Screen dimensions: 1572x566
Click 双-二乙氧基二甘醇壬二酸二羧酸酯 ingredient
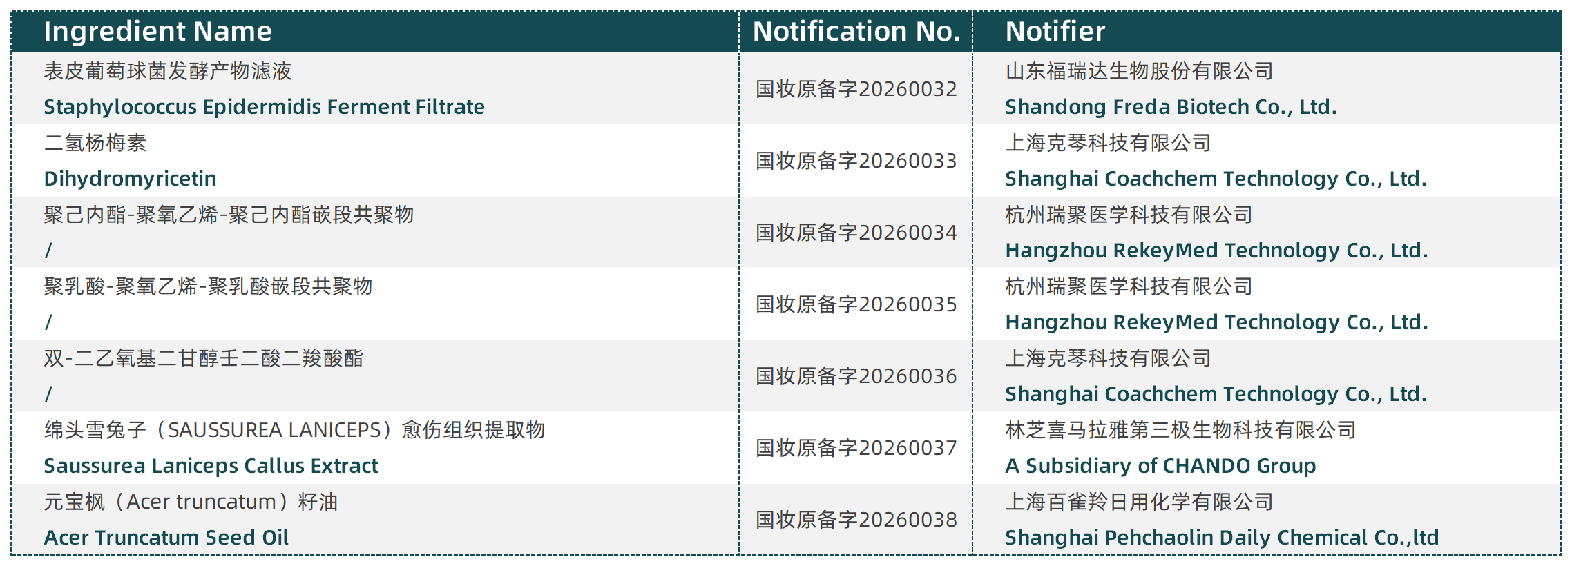coord(203,358)
